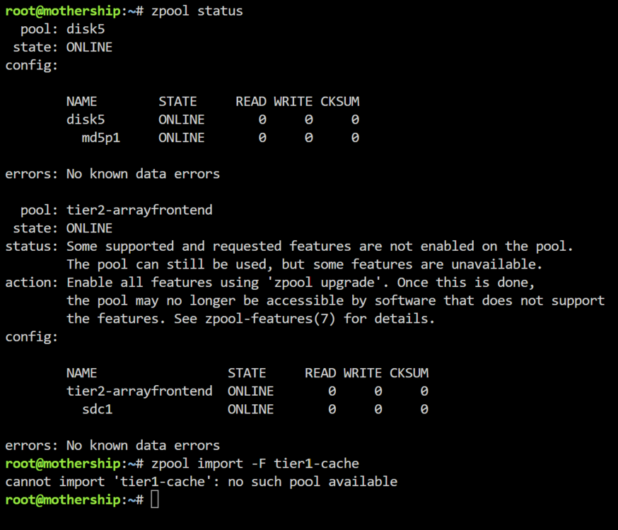This screenshot has height=530, width=618.
Task: Select 'zpool-features(7)' reference text
Action: [x=270, y=319]
